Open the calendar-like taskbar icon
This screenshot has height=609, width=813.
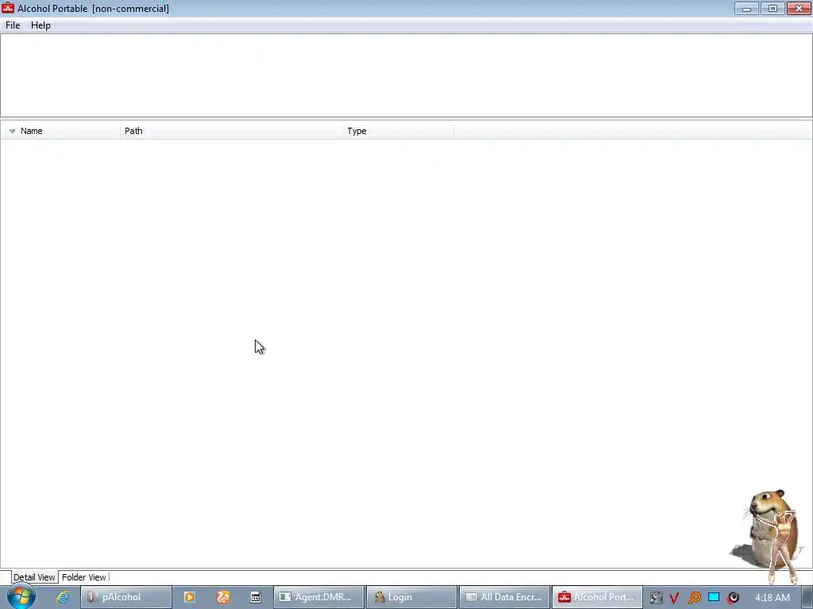tap(256, 597)
